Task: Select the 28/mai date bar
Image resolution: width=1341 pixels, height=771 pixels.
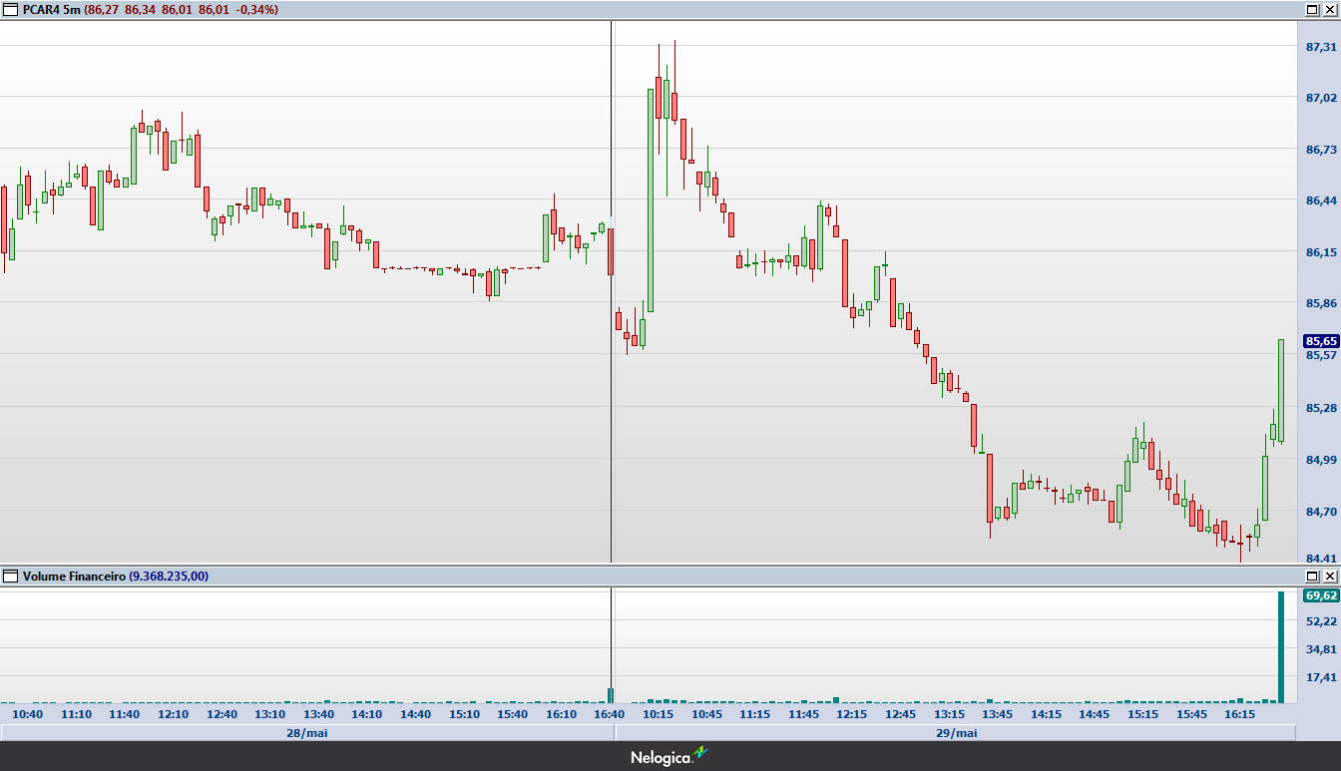Action: tap(306, 732)
